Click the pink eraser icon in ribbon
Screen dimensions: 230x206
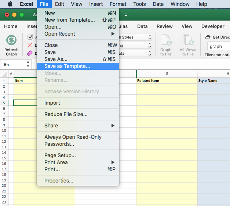(30, 53)
